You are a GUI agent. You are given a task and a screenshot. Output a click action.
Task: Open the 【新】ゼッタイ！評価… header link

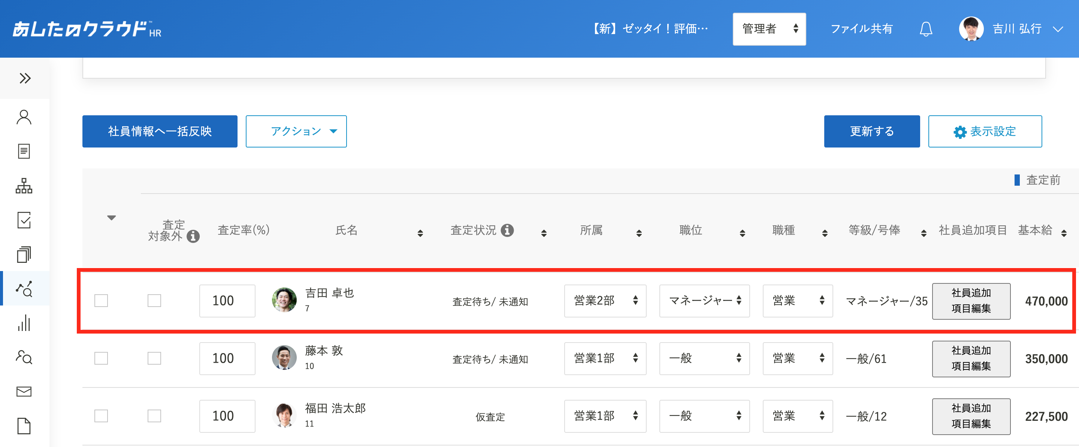pos(649,29)
